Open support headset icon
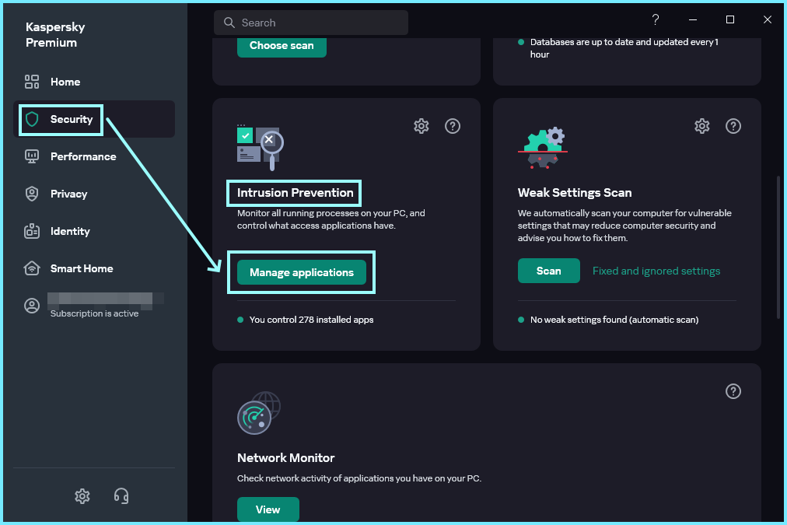Viewport: 787px width, 525px height. (x=121, y=496)
